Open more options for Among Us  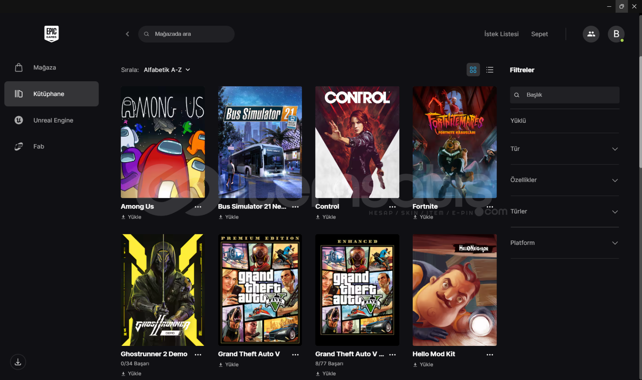pos(198,207)
